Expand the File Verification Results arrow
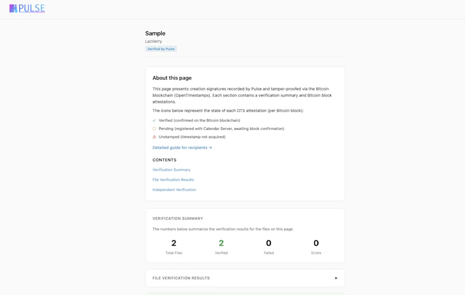Screen dimensions: 465x295 [336, 278]
